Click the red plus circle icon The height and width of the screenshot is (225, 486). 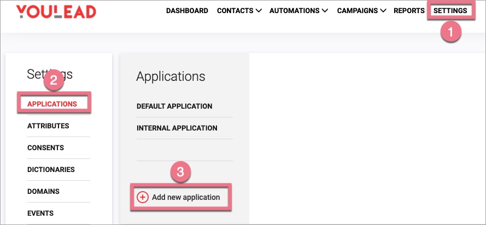(x=143, y=197)
